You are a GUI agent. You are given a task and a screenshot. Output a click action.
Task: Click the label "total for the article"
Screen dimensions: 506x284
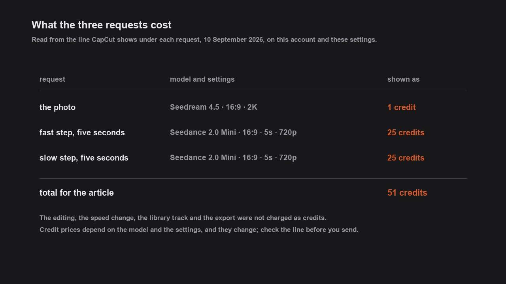77,193
